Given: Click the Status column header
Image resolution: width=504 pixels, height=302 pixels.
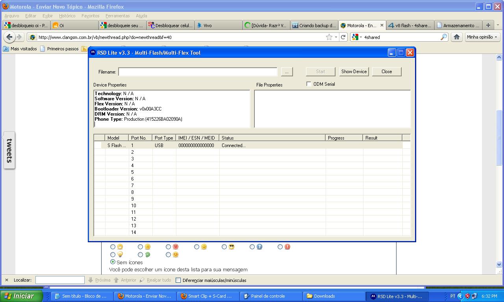Looking at the screenshot, I should pos(272,138).
